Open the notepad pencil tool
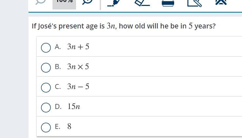Viewport: 242px width, 138px height. coord(194,3)
